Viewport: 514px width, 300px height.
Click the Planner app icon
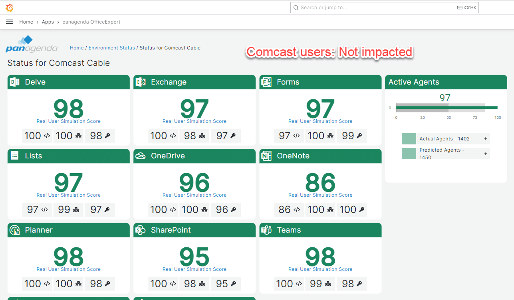click(15, 230)
